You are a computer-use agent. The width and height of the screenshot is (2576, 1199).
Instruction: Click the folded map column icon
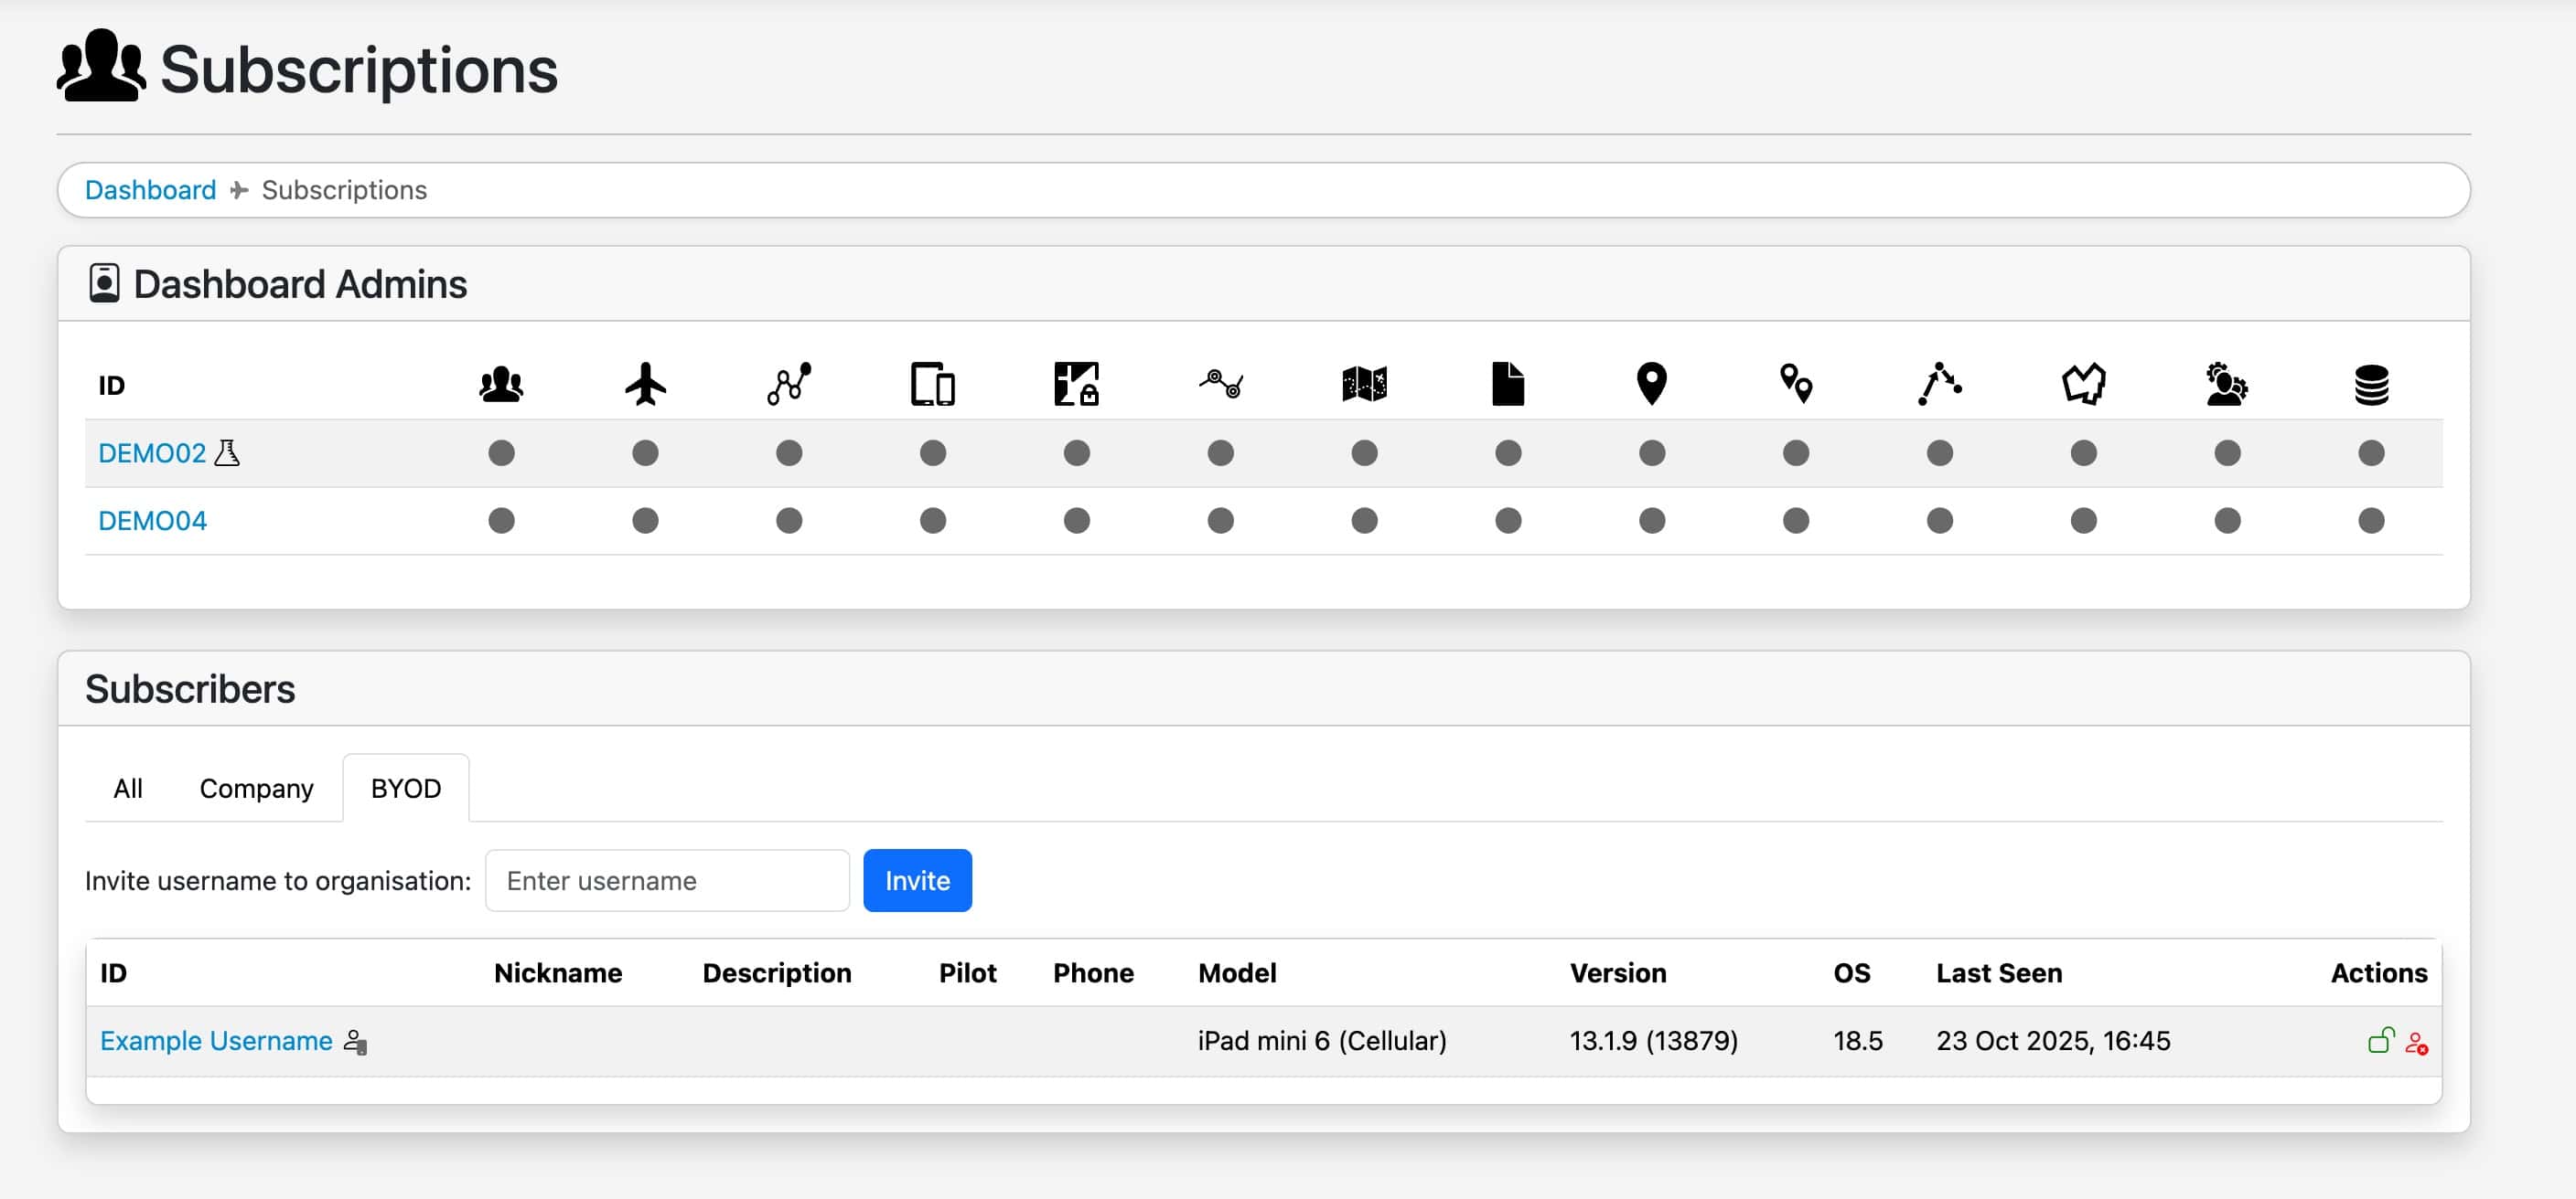pos(1364,384)
